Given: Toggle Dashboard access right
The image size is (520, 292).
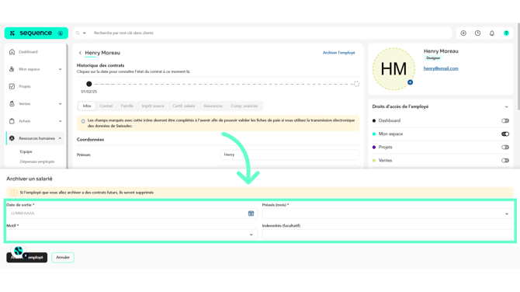Looking at the screenshot, I should (505, 121).
